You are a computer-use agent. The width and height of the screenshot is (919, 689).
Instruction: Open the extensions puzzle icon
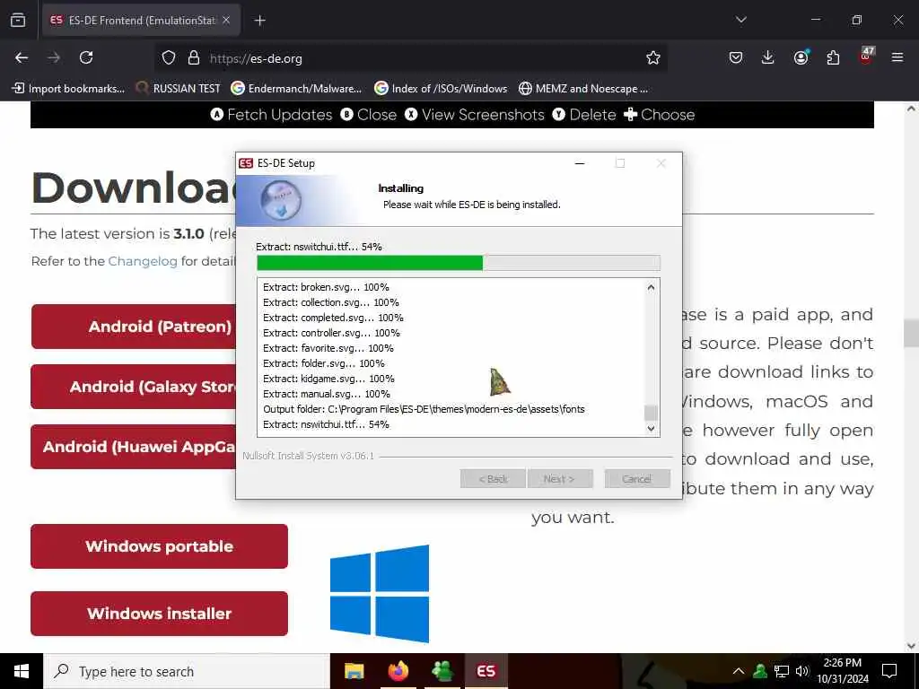pyautogui.click(x=833, y=57)
